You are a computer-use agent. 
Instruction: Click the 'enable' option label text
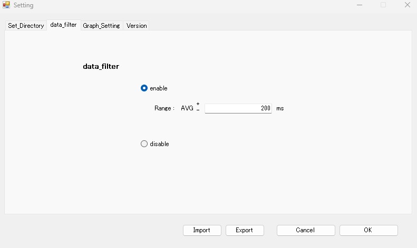point(159,88)
